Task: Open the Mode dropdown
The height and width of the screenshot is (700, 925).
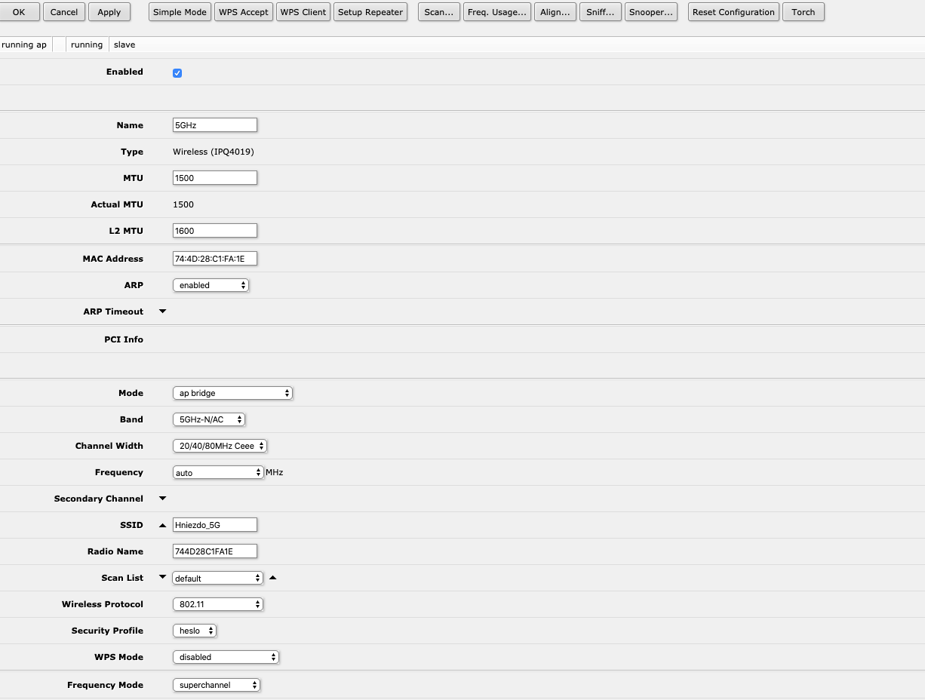Action: pyautogui.click(x=232, y=393)
